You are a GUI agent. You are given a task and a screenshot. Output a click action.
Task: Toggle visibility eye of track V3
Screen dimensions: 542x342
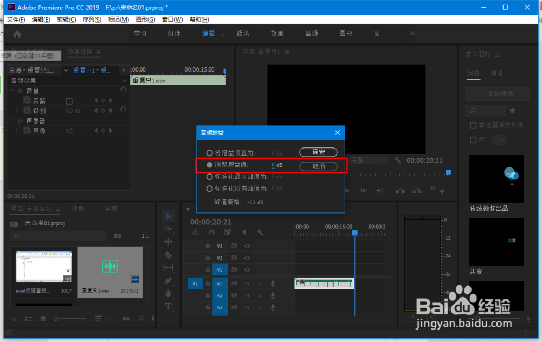click(x=247, y=246)
